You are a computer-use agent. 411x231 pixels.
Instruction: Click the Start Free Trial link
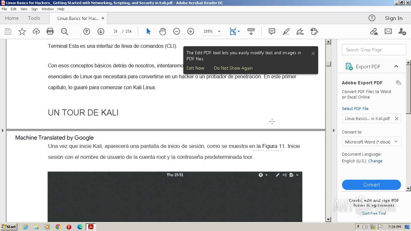tap(374, 213)
